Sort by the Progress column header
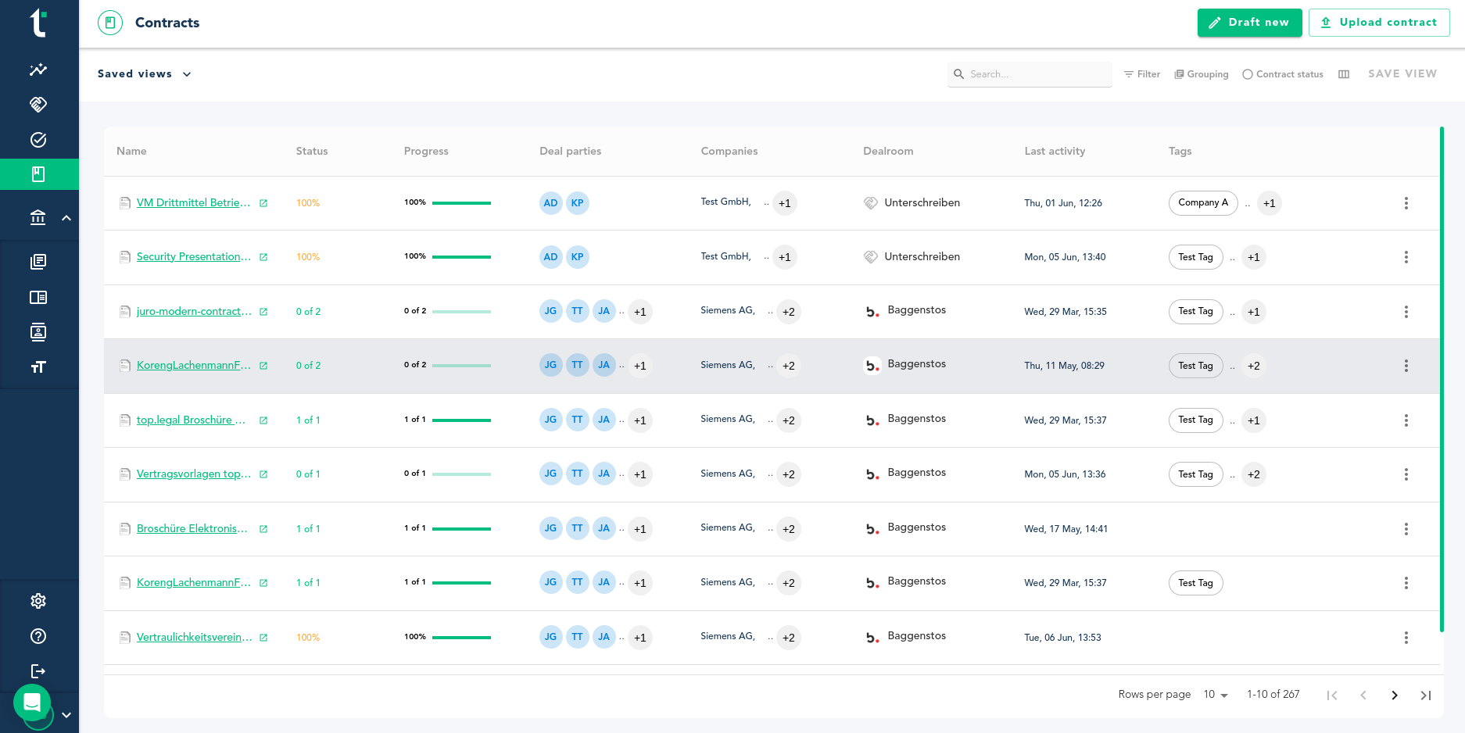1465x733 pixels. [426, 151]
